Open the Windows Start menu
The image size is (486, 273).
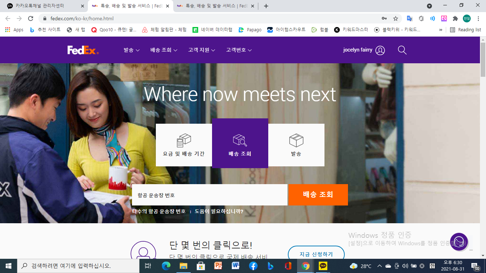pos(9,266)
